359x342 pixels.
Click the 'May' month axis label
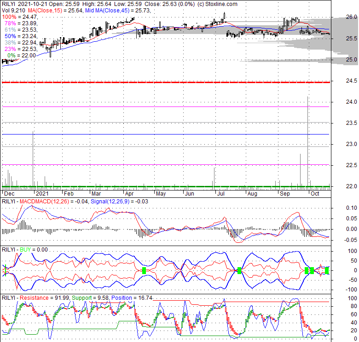pos(161,194)
